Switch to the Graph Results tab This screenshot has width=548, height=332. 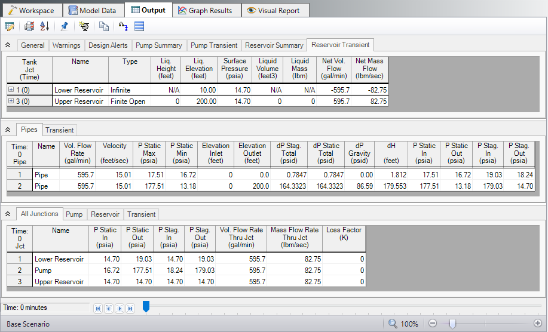pos(206,10)
